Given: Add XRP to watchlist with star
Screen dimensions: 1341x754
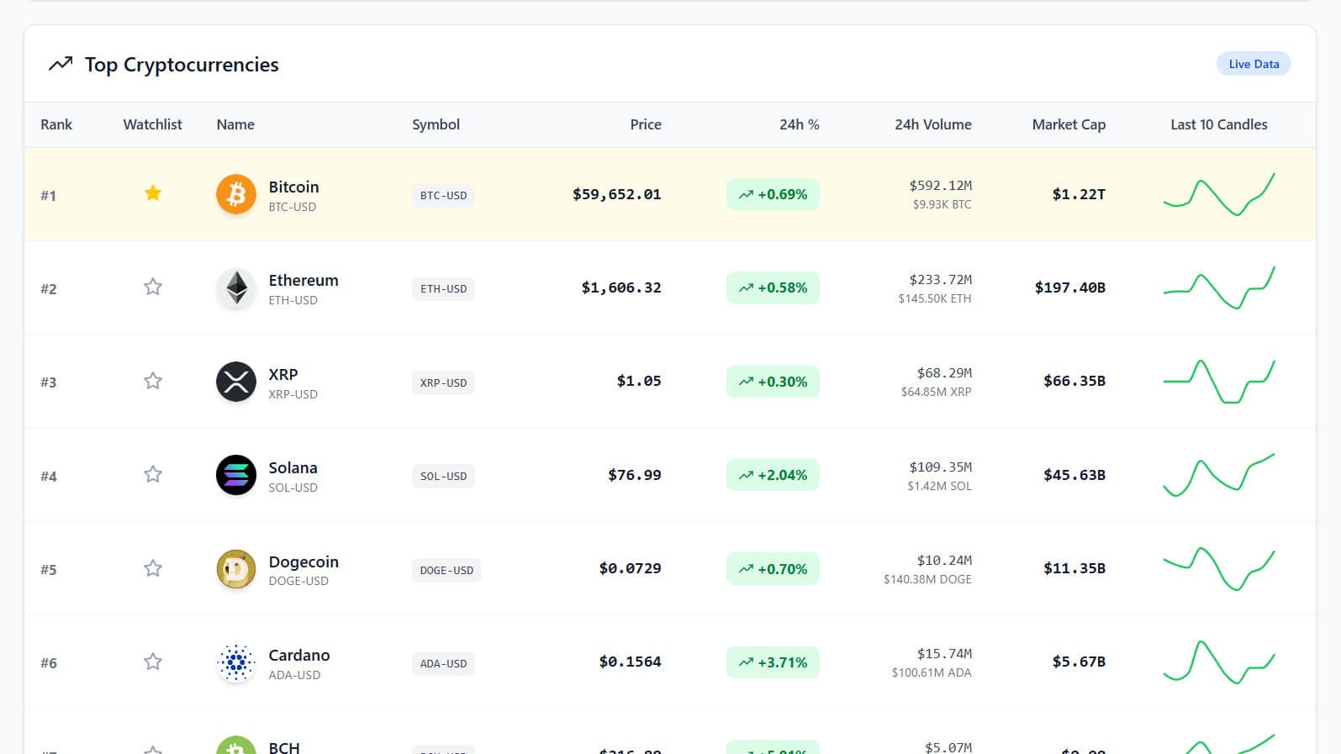Looking at the screenshot, I should pyautogui.click(x=152, y=381).
